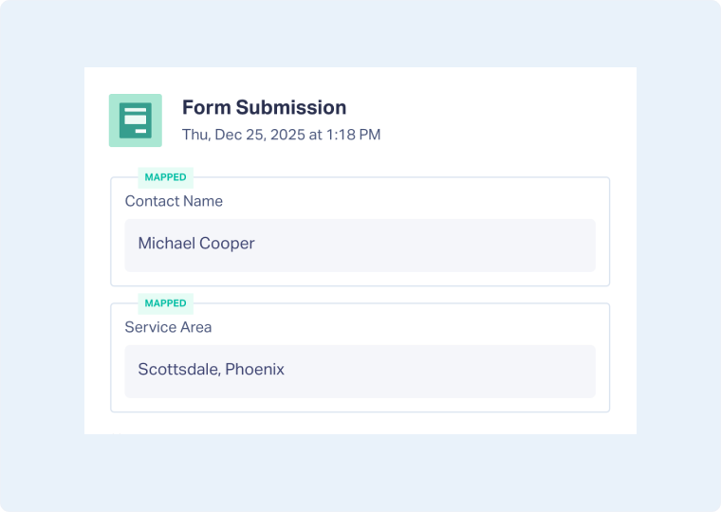
Task: Focus the Scottsdale, Phoenix input field
Action: (360, 371)
